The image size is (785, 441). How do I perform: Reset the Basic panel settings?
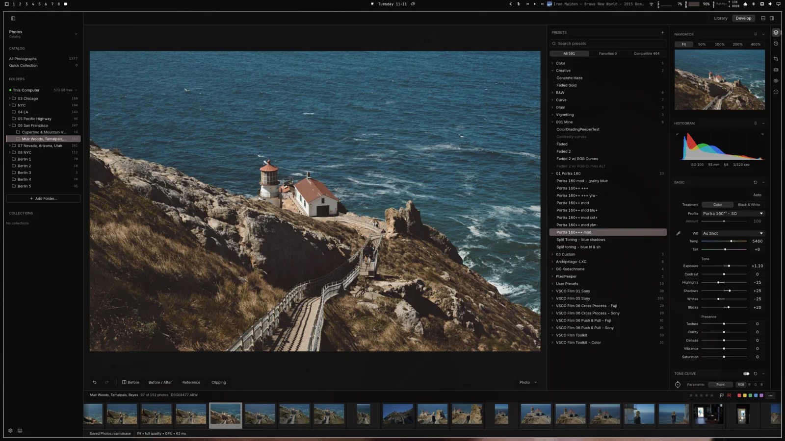[756, 182]
